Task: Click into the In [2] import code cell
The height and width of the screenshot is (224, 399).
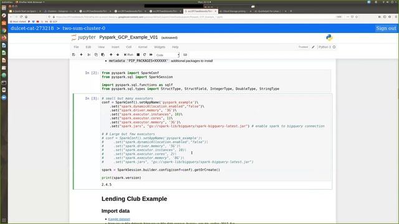Action: pyautogui.click(x=216, y=81)
